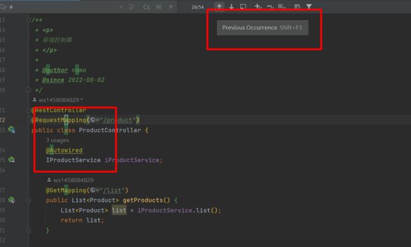Toggle Match Case (Cc) option

(x=147, y=7)
